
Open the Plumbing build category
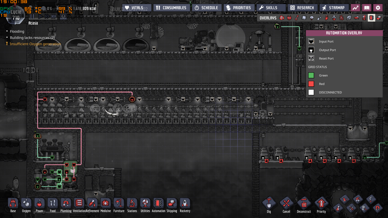pyautogui.click(x=66, y=205)
